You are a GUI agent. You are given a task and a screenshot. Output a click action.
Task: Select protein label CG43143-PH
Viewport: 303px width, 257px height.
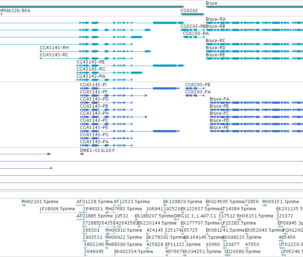(94, 113)
